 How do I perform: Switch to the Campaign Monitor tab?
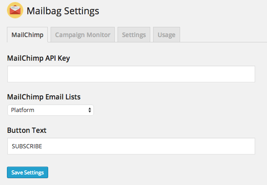82,35
